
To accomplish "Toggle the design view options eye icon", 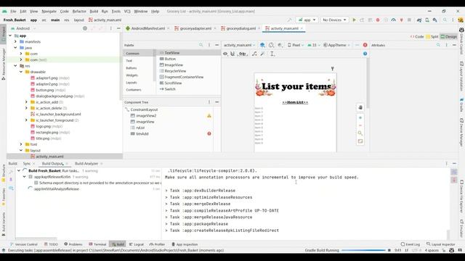I will click(225, 54).
